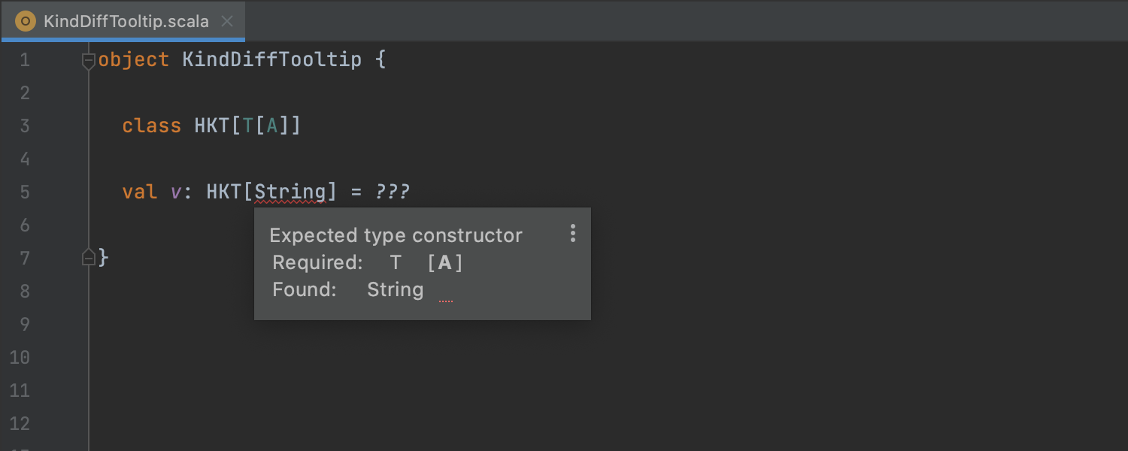Click the bold [A] in the Required row
Screen dimensions: 1128x451
(445, 262)
